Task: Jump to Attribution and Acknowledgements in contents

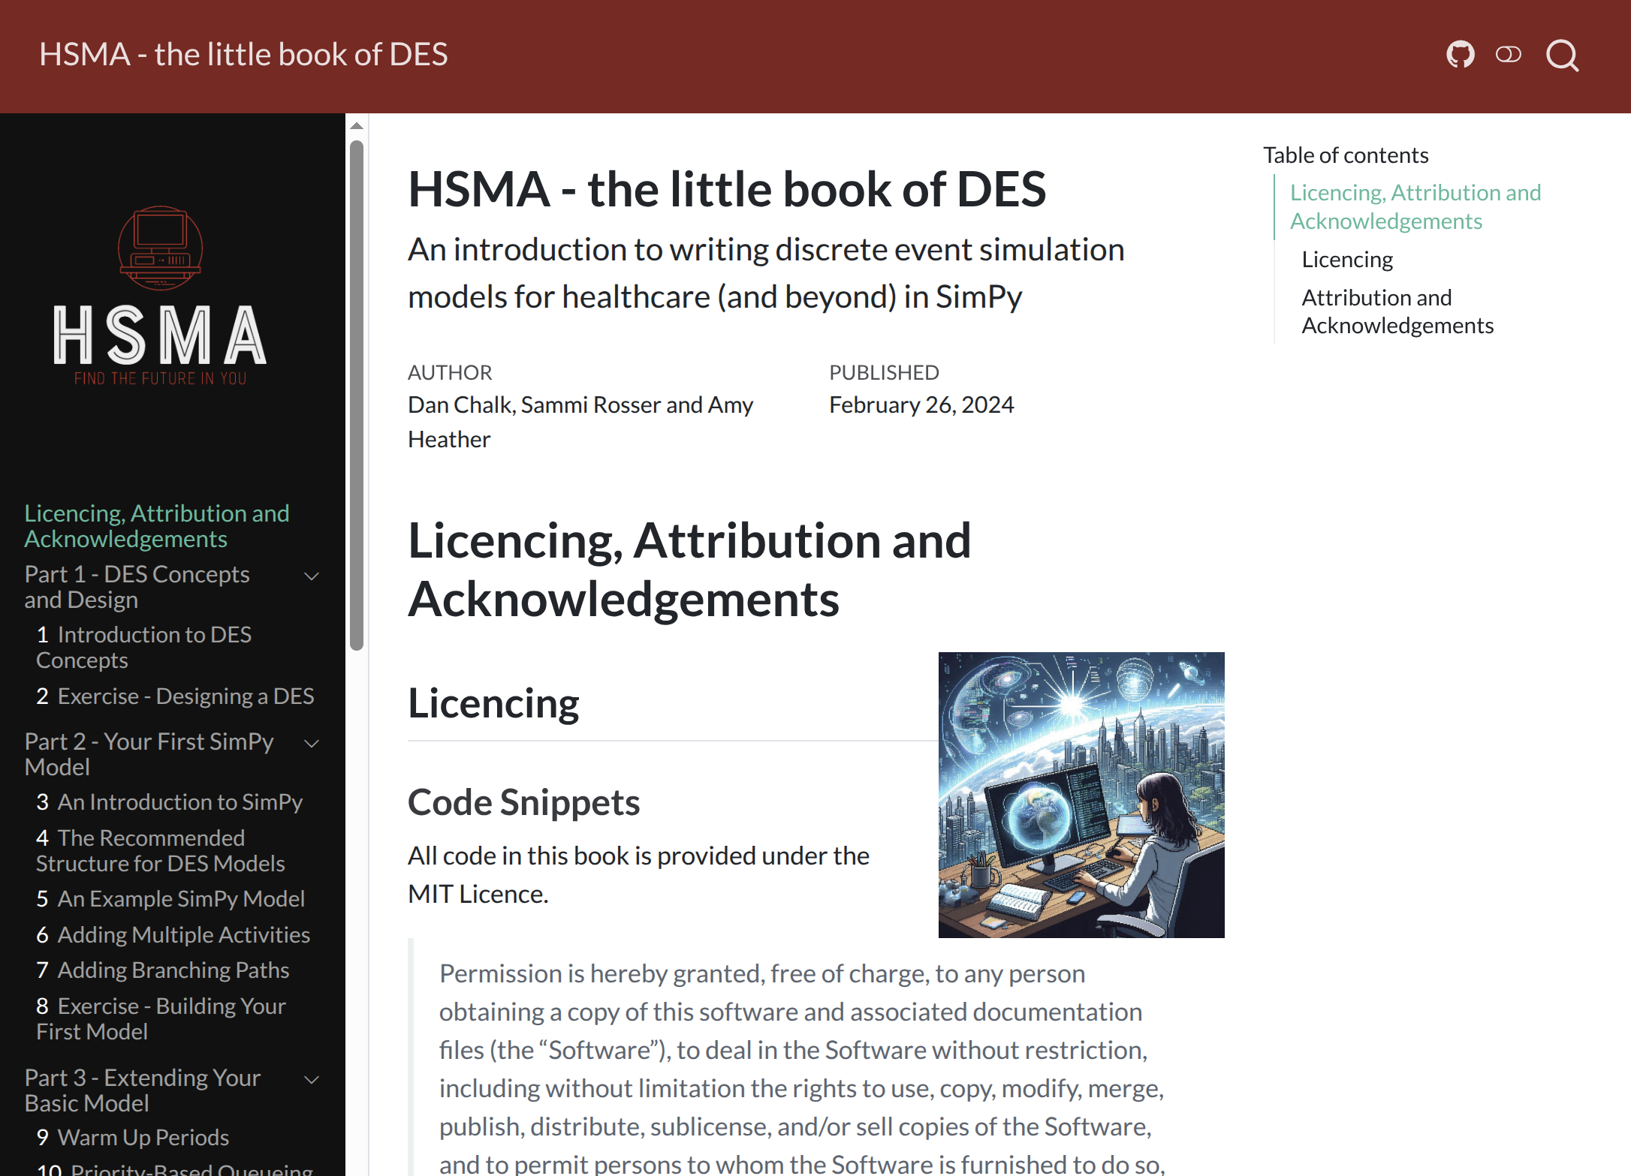Action: [x=1397, y=311]
